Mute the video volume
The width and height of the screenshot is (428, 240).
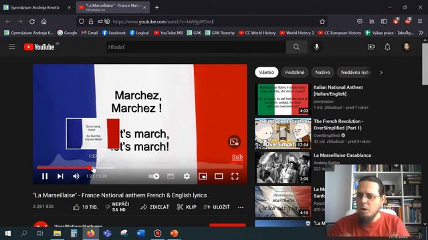click(76, 176)
